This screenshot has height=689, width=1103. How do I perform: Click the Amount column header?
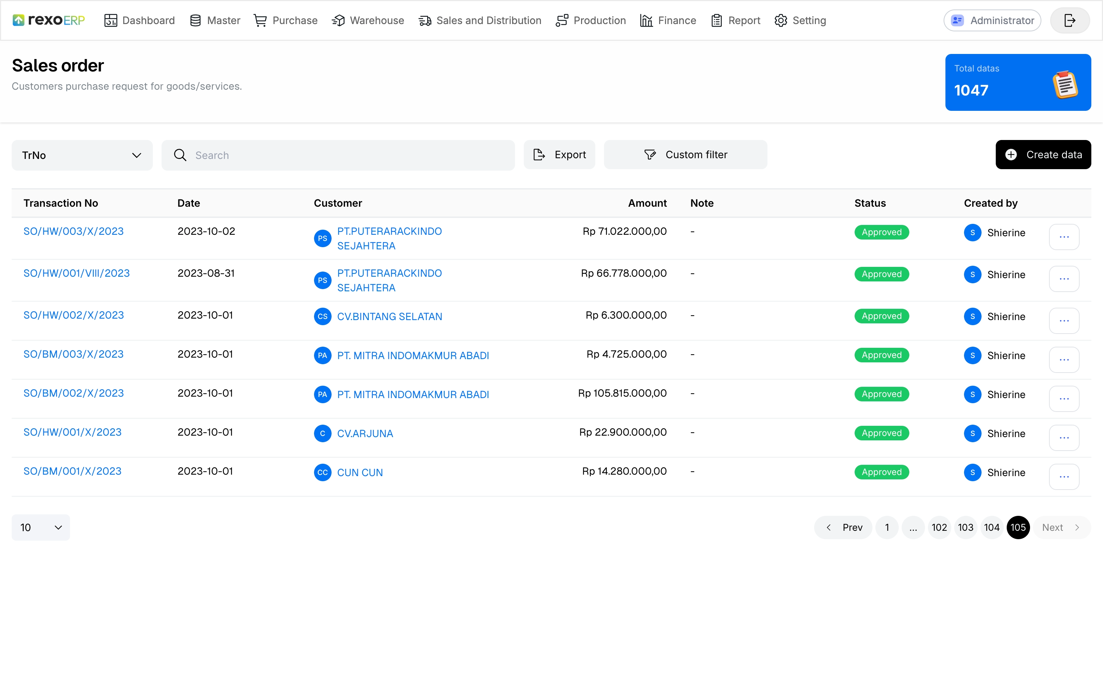pyautogui.click(x=647, y=203)
